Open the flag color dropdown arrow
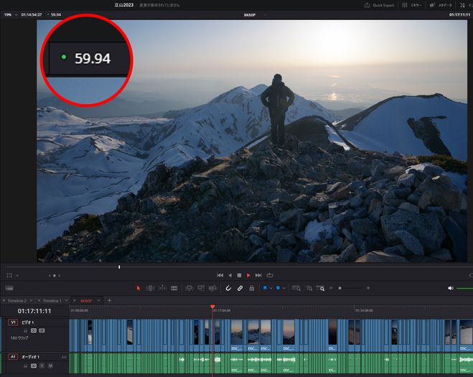 (271, 288)
